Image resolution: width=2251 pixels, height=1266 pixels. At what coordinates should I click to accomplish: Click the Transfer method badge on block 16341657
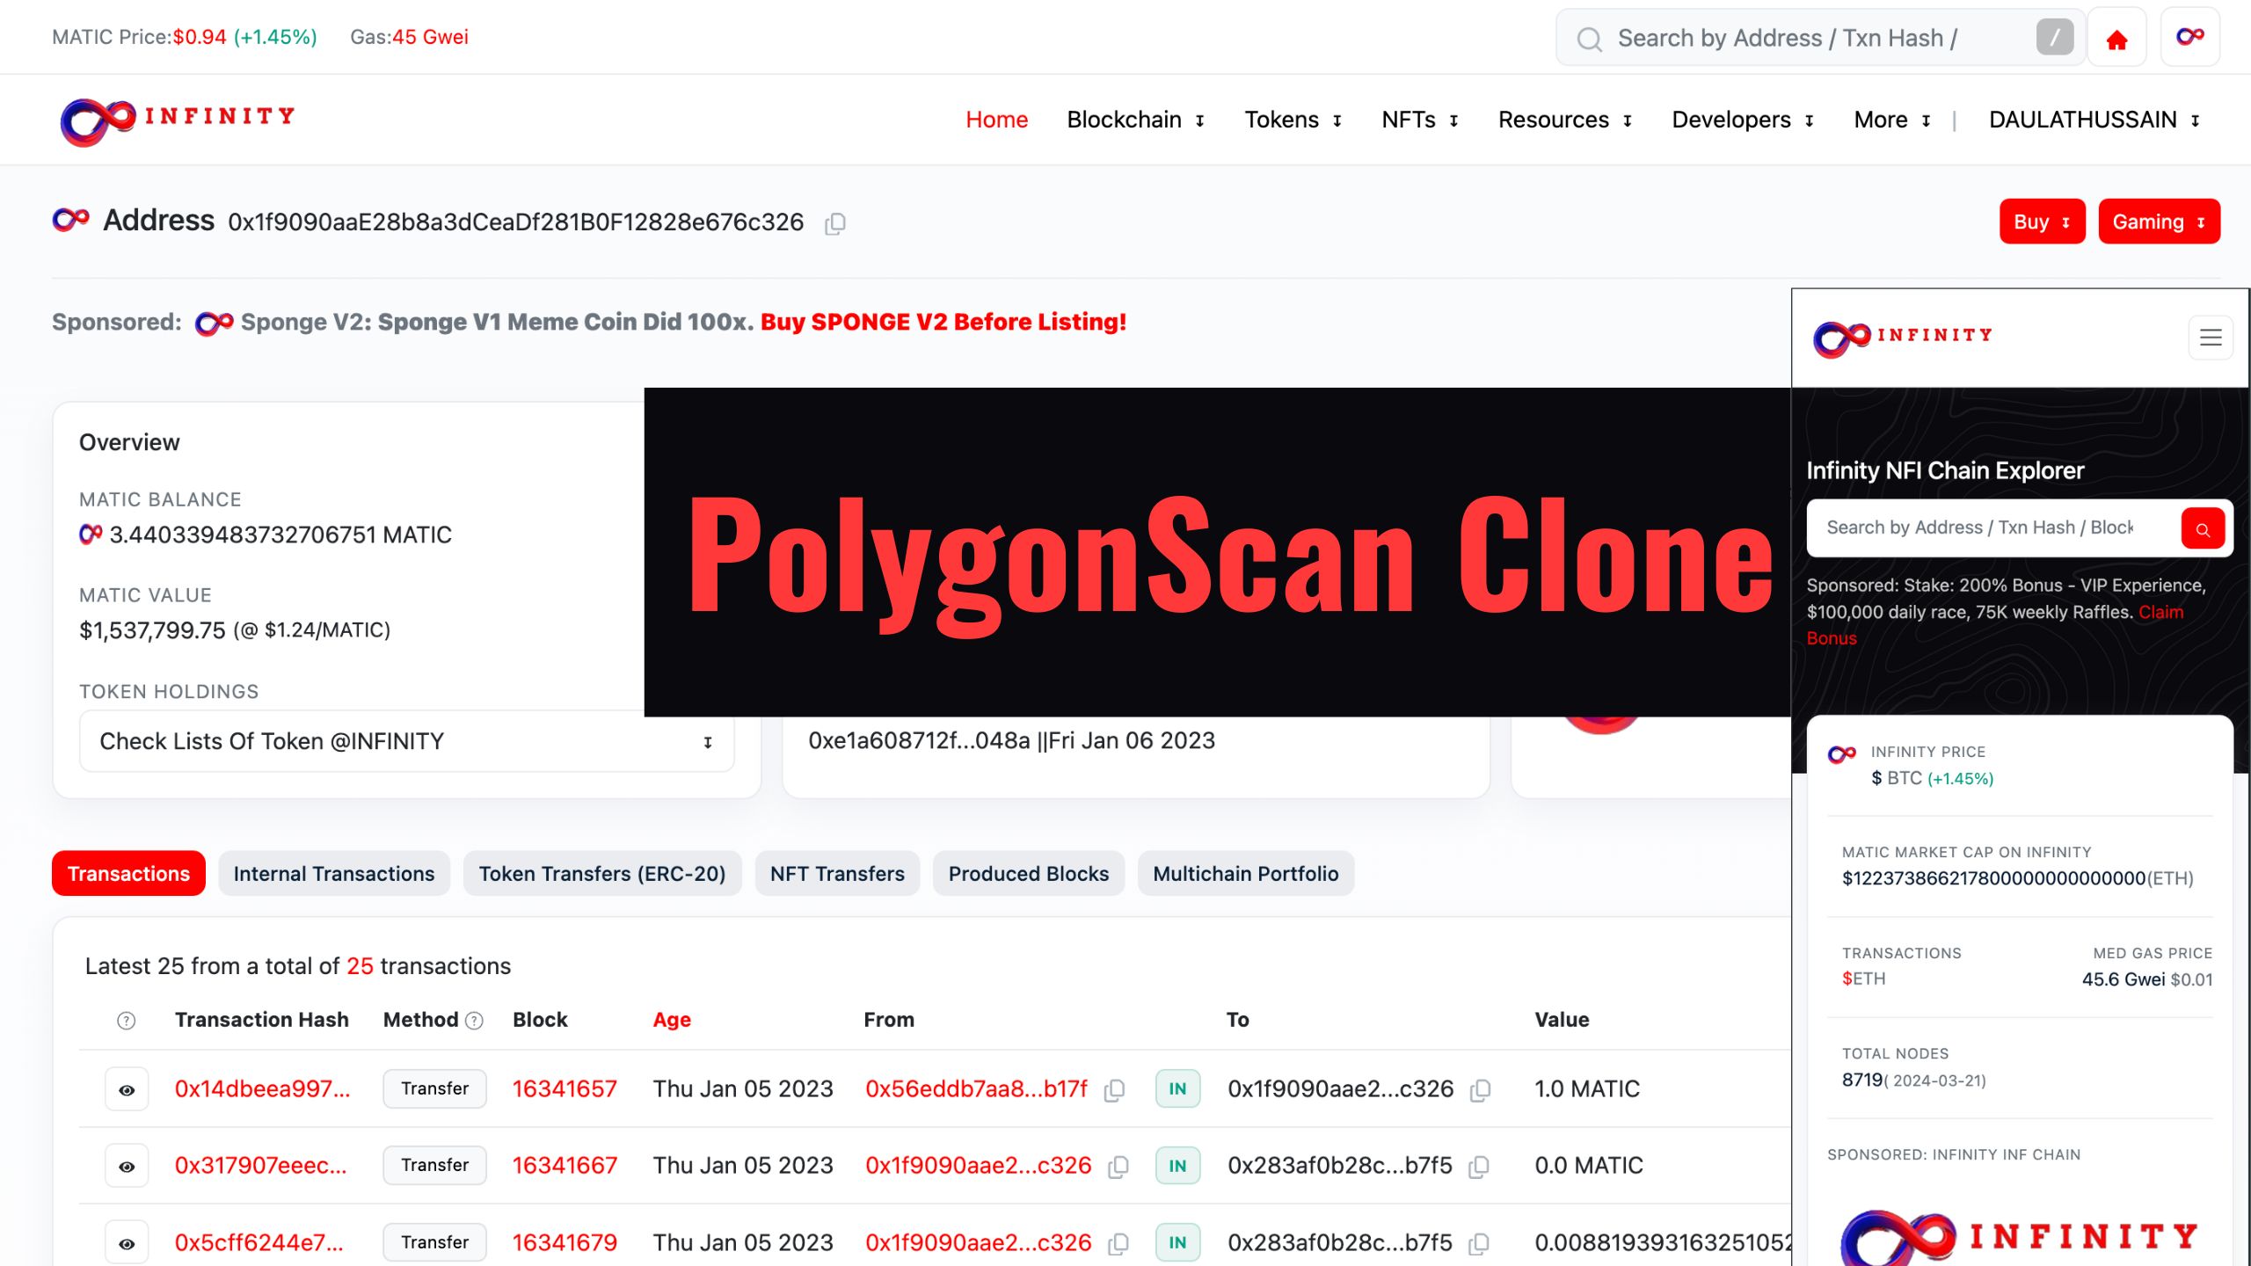click(434, 1088)
